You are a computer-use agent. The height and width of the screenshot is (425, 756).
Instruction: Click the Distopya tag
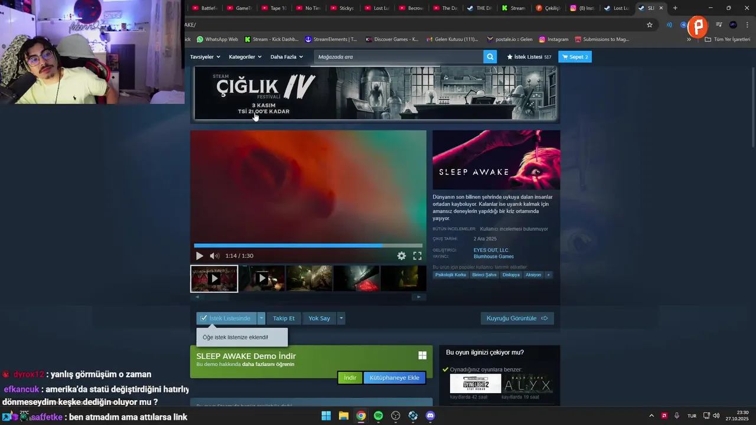tap(511, 275)
